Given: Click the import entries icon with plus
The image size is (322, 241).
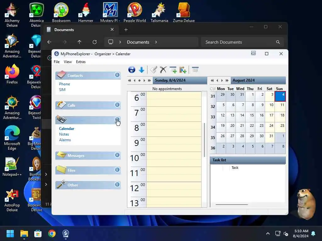Looking at the screenshot, I should pyautogui.click(x=183, y=70).
